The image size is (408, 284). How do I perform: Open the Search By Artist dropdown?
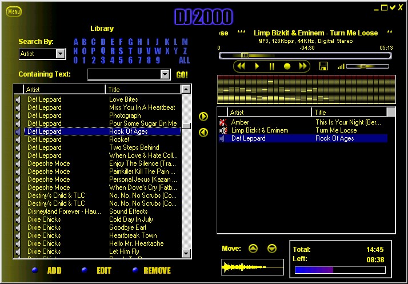coord(61,54)
